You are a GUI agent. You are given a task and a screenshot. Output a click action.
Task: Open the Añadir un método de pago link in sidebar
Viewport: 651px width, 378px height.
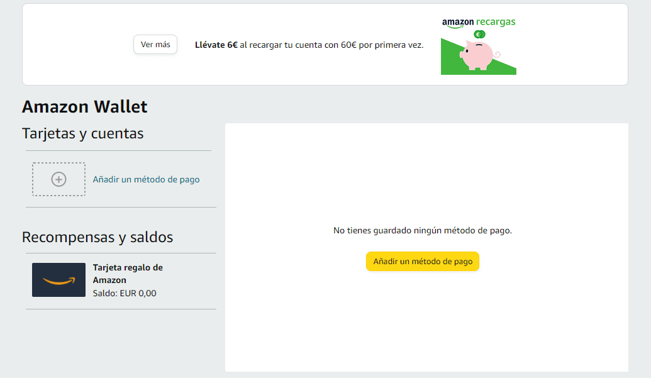[146, 179]
